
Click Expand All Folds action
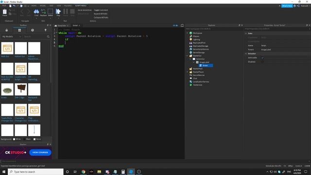pos(101,14)
